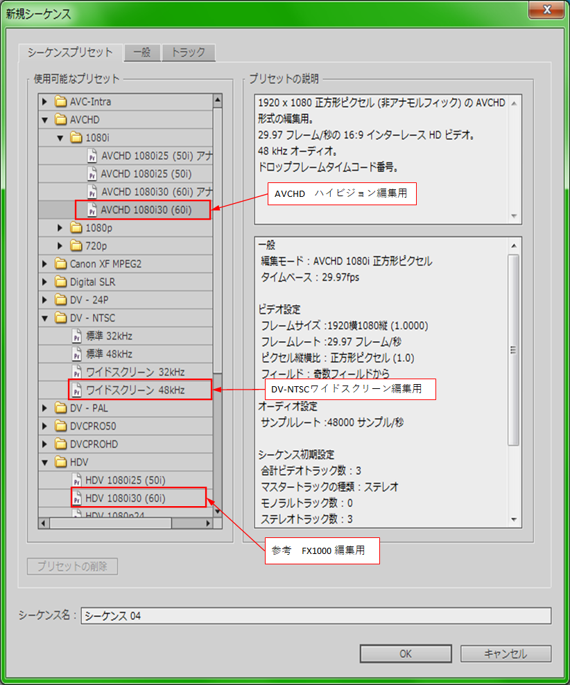The height and width of the screenshot is (685, 570).
Task: Collapse the AVCHD tree node
Action: pyautogui.click(x=44, y=120)
